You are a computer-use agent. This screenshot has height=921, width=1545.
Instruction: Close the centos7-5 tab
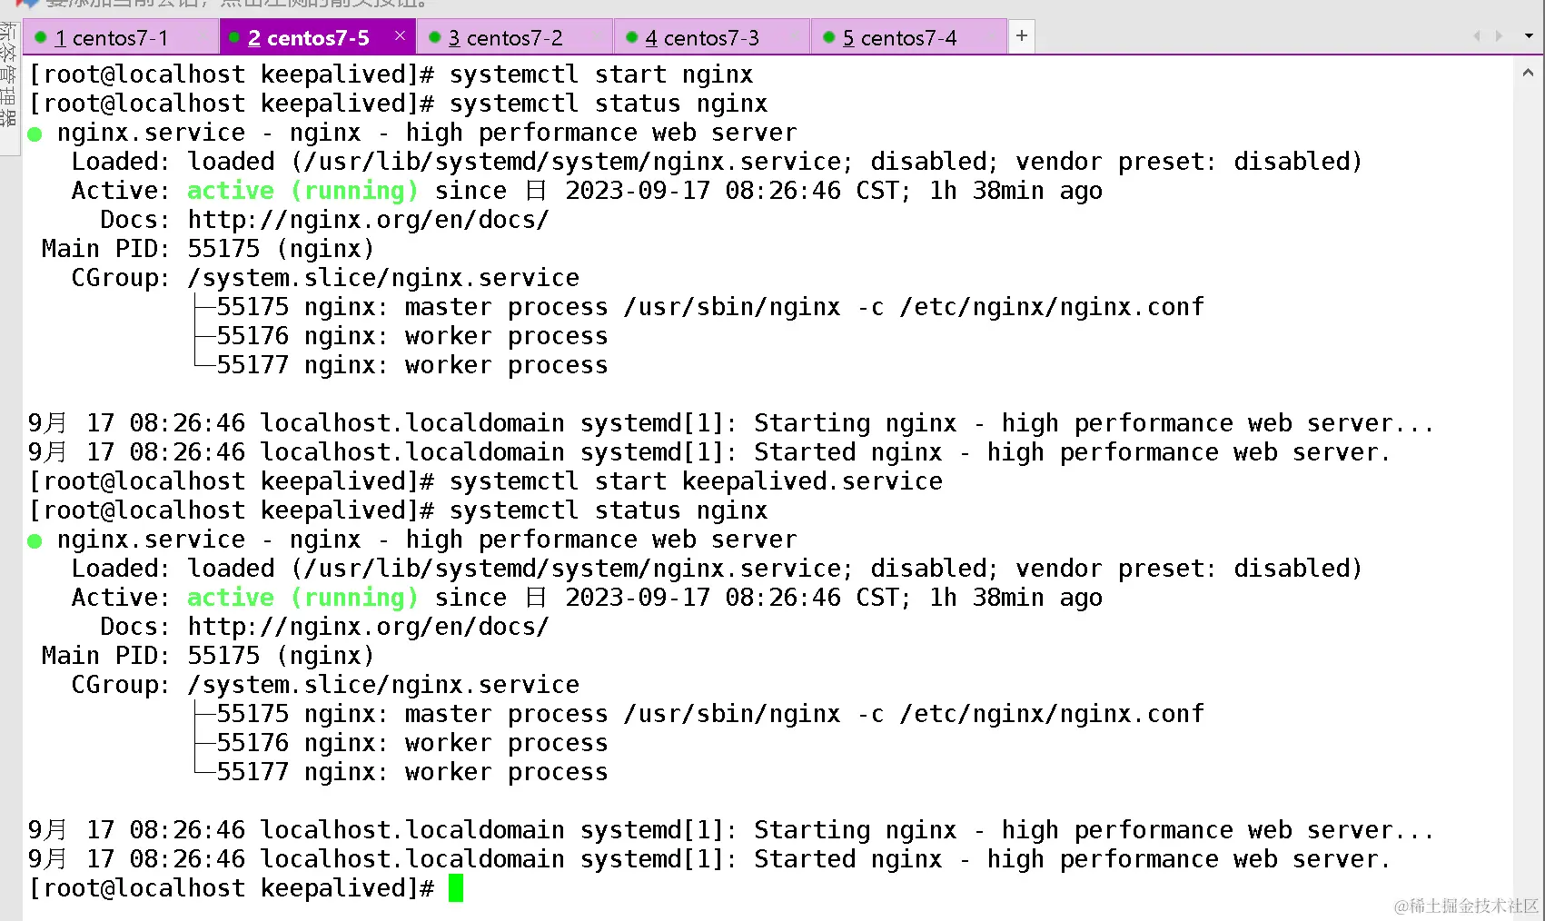click(x=400, y=36)
